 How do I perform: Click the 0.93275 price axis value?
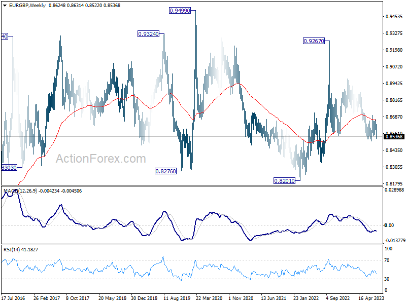click(x=394, y=33)
